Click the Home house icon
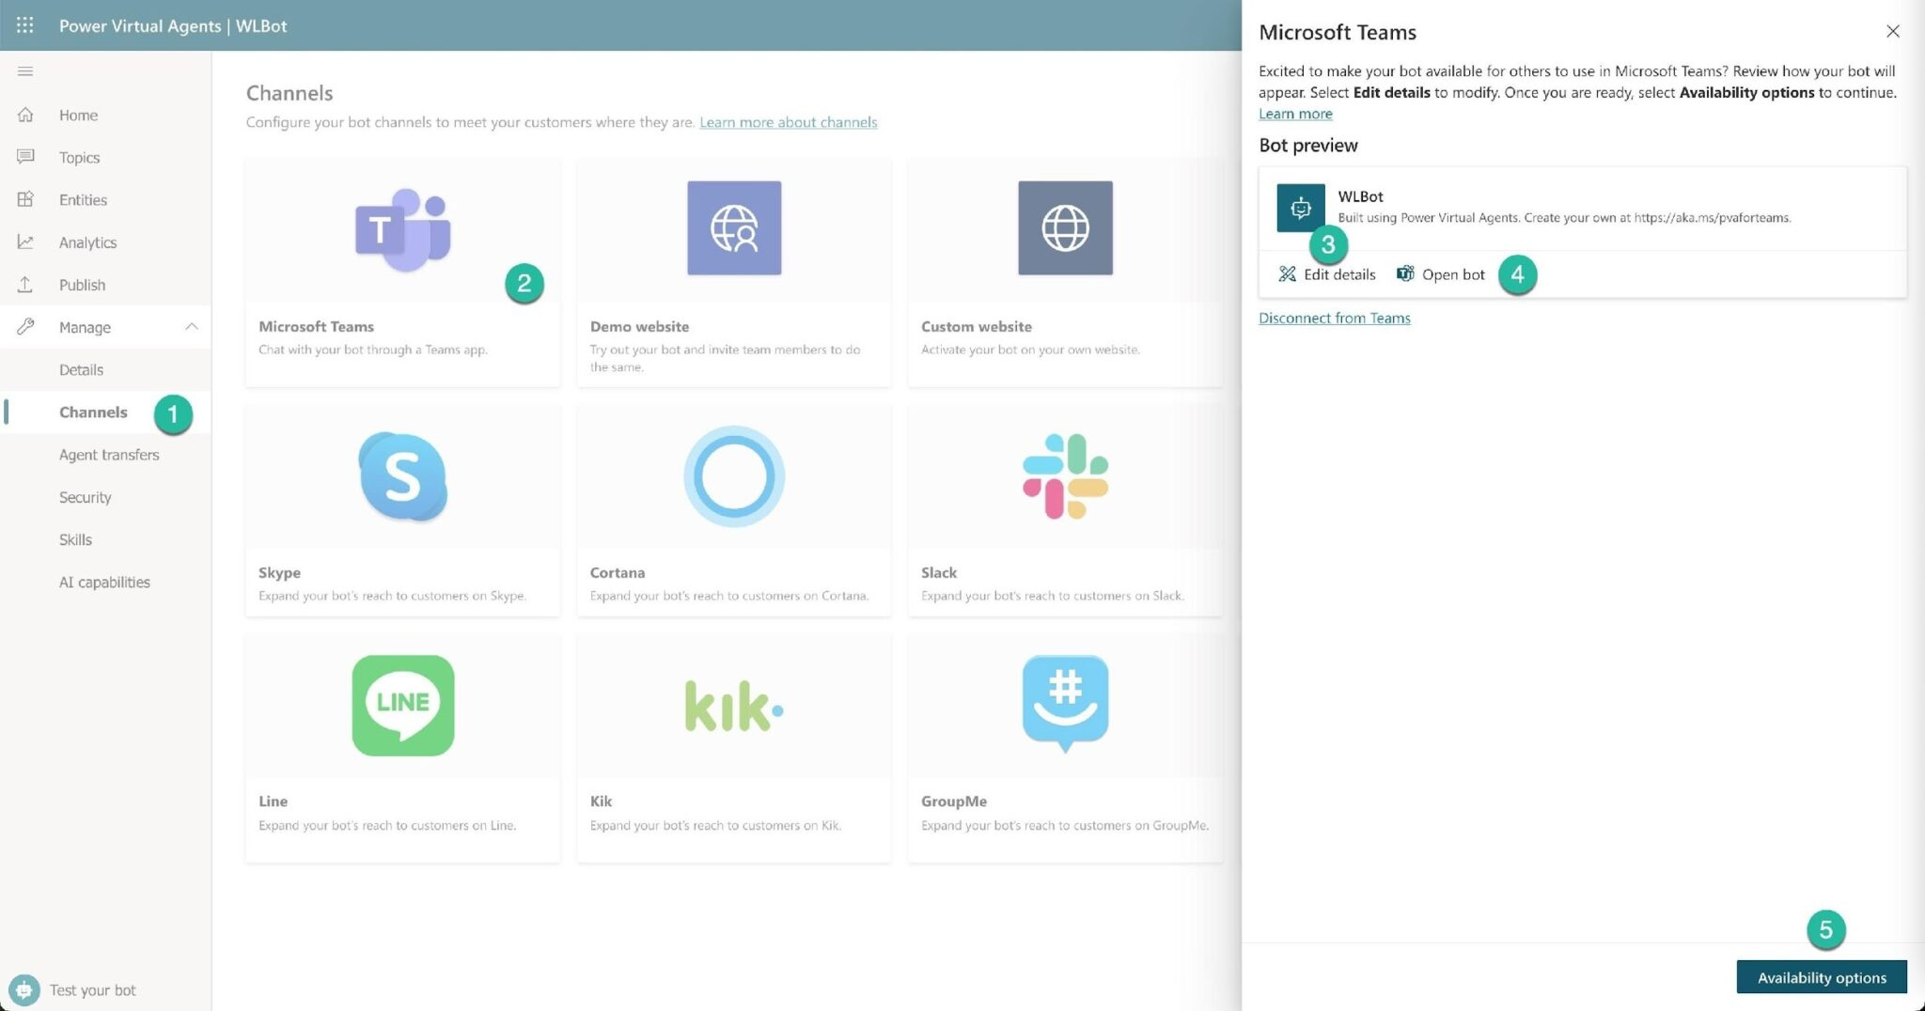 [x=25, y=115]
